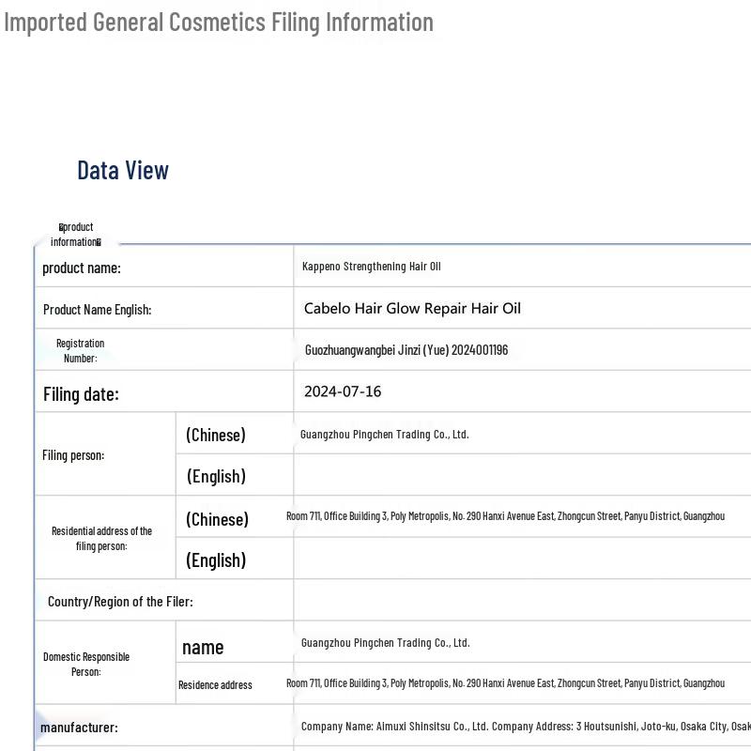Click the empty Country/Region of the Filer cell
Screen dimensions: 751x751
[x=522, y=600]
